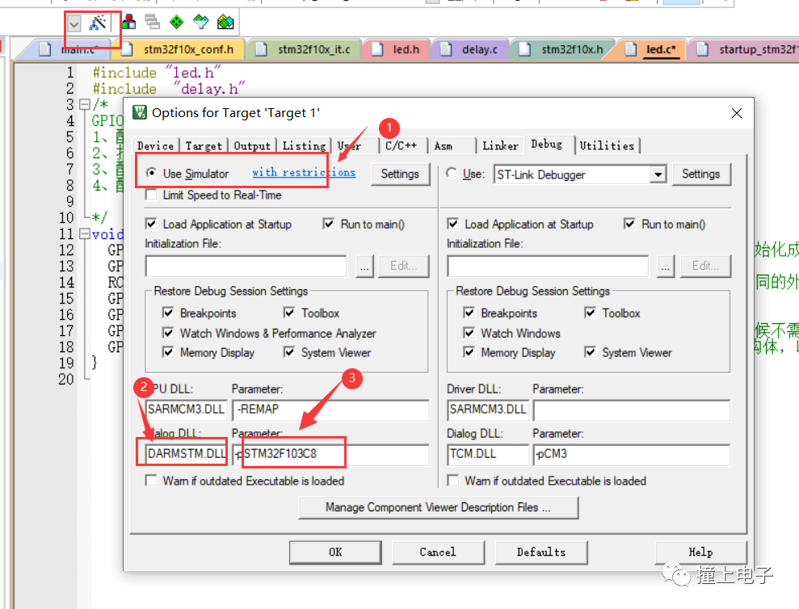Open Options for Target wand icon

point(97,23)
